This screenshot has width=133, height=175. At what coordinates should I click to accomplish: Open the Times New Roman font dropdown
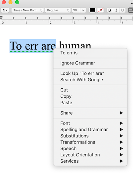(x=28, y=10)
